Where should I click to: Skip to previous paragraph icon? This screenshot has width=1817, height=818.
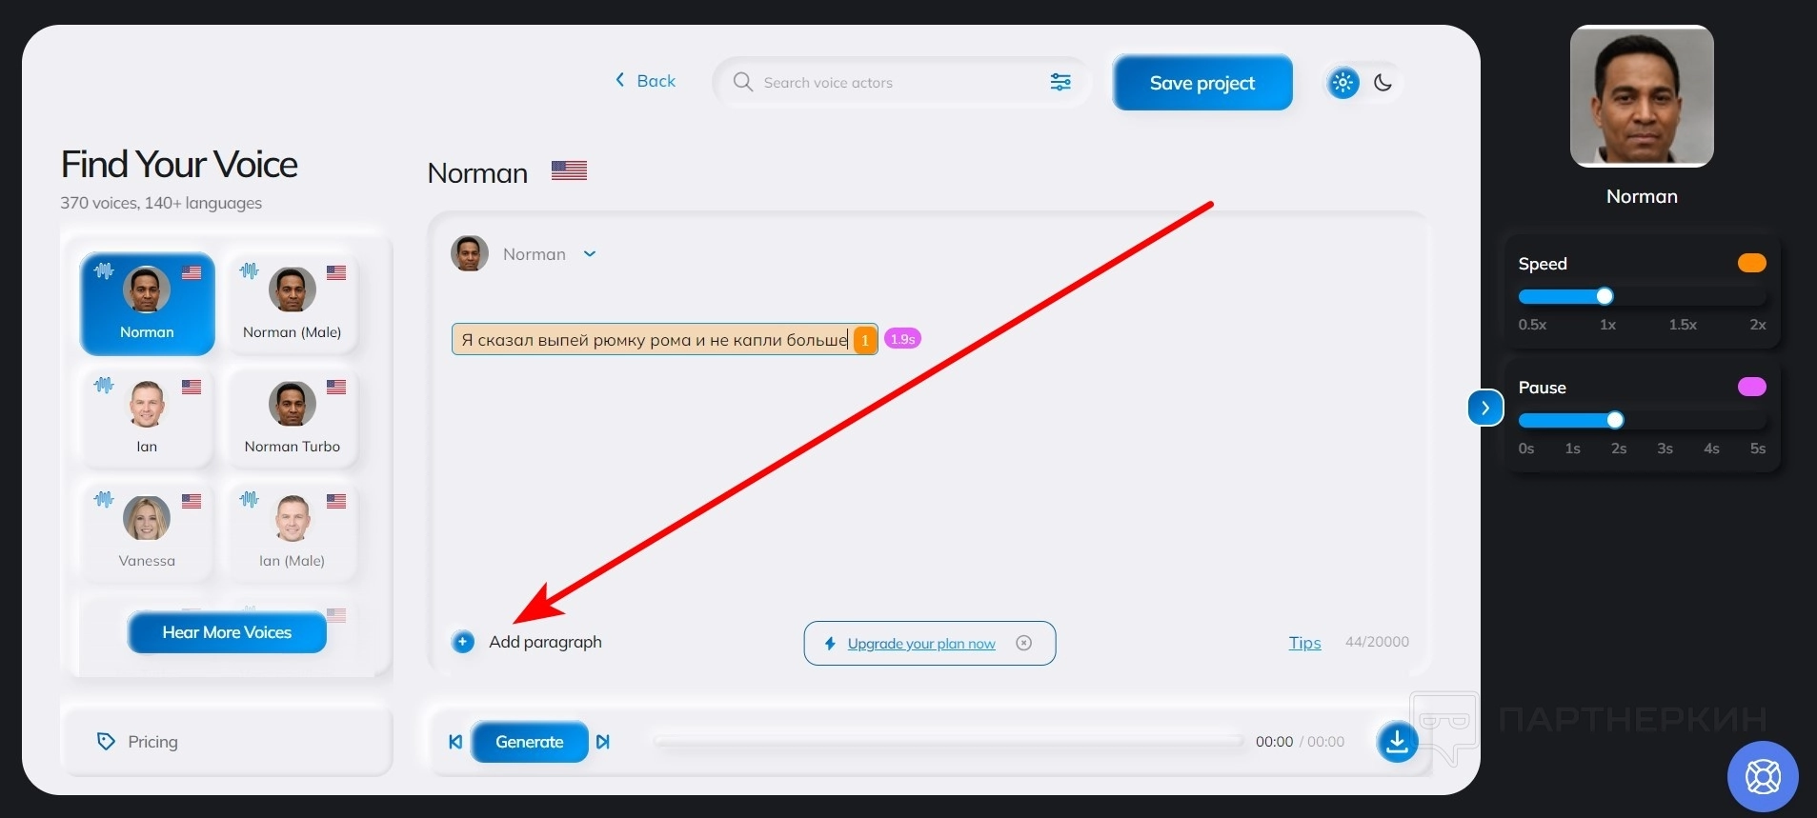(x=455, y=742)
